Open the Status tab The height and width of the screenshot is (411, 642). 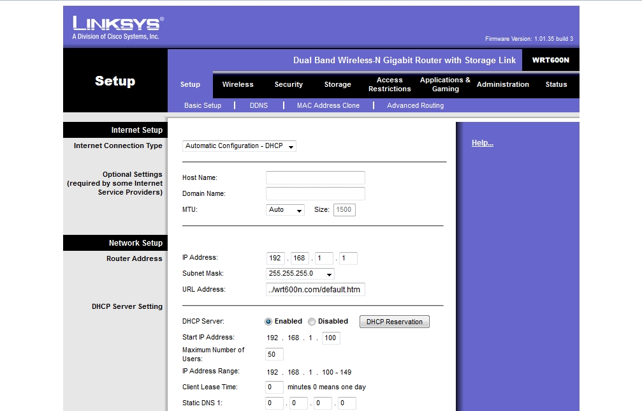click(556, 84)
